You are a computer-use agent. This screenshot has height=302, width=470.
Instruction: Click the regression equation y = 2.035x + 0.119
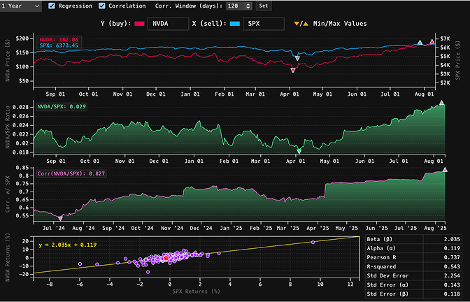[67, 245]
